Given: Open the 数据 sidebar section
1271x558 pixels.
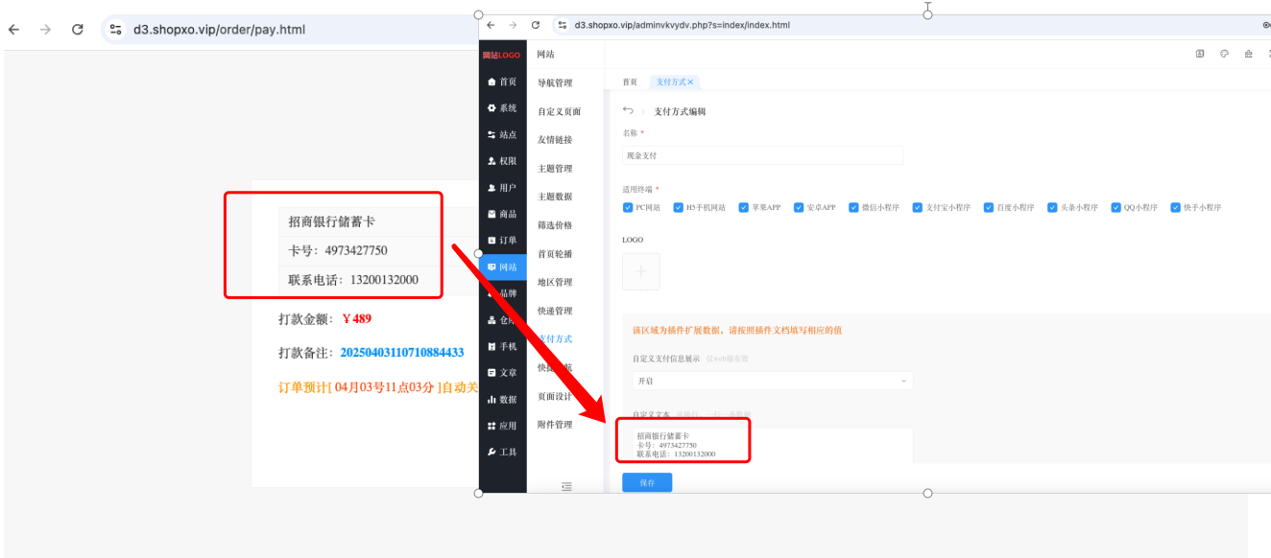Looking at the screenshot, I should [x=502, y=399].
